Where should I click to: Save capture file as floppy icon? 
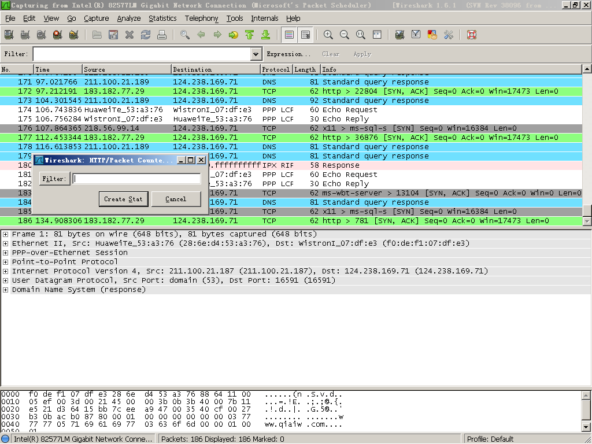pyautogui.click(x=113, y=35)
